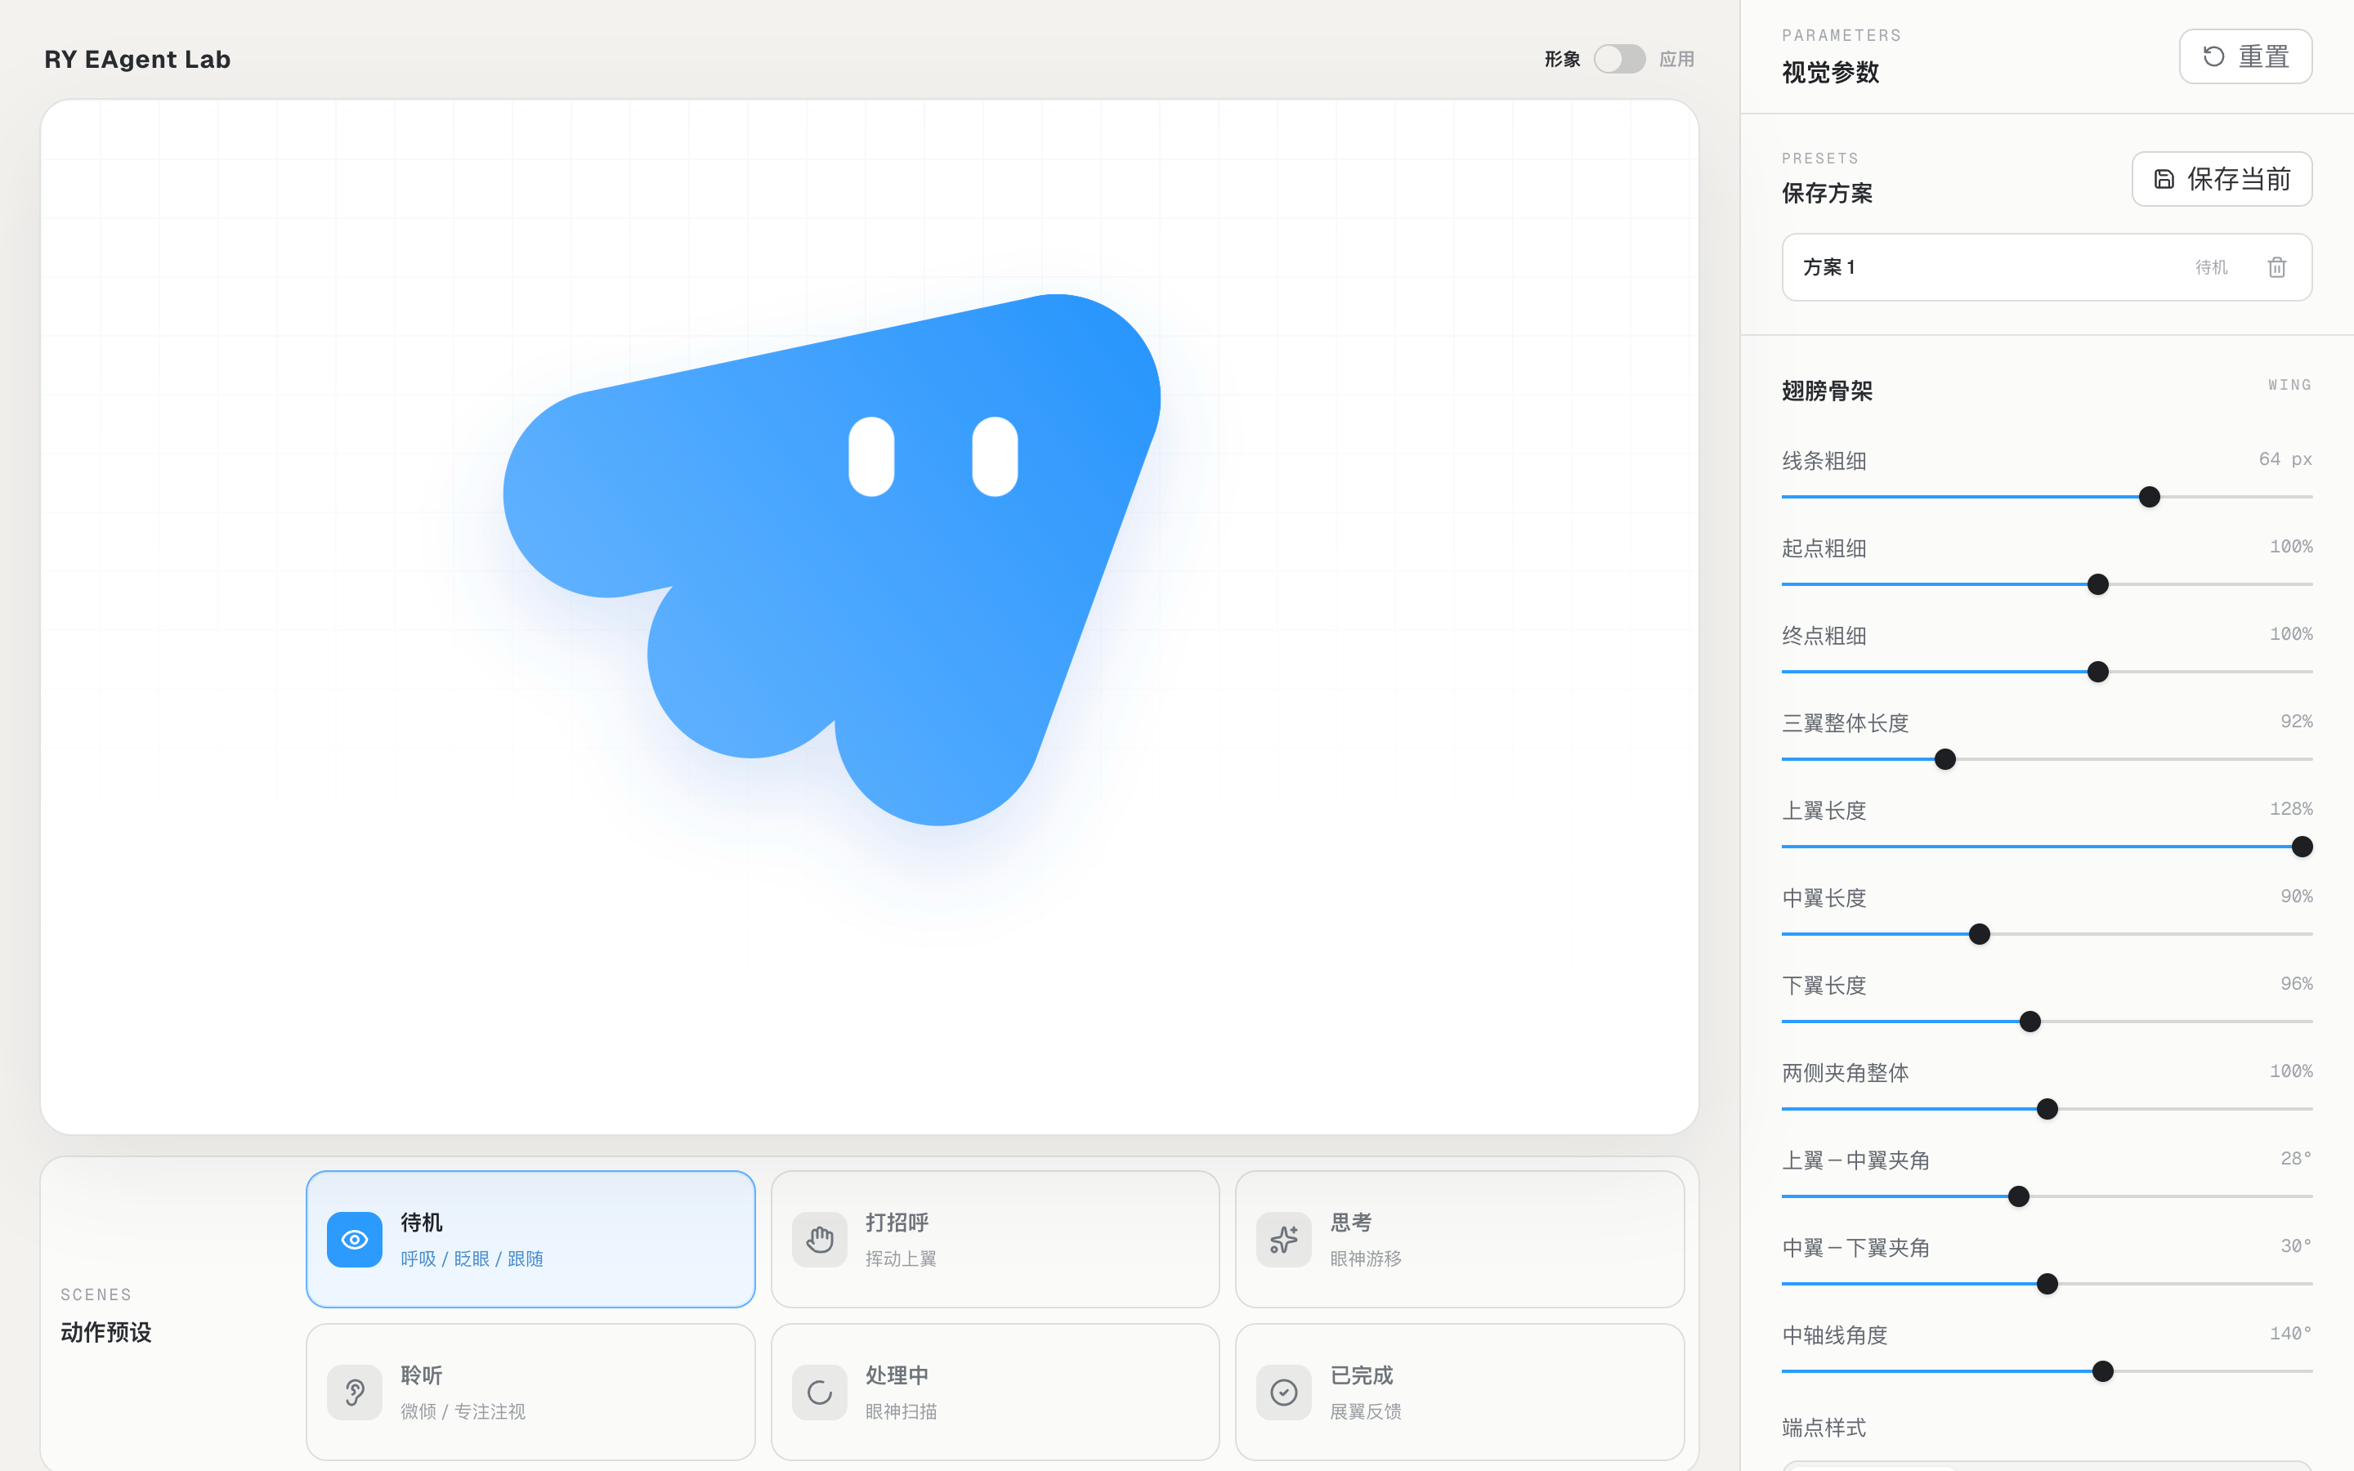
Task: Click the blue winged mascot in canvas
Action: tap(832, 560)
